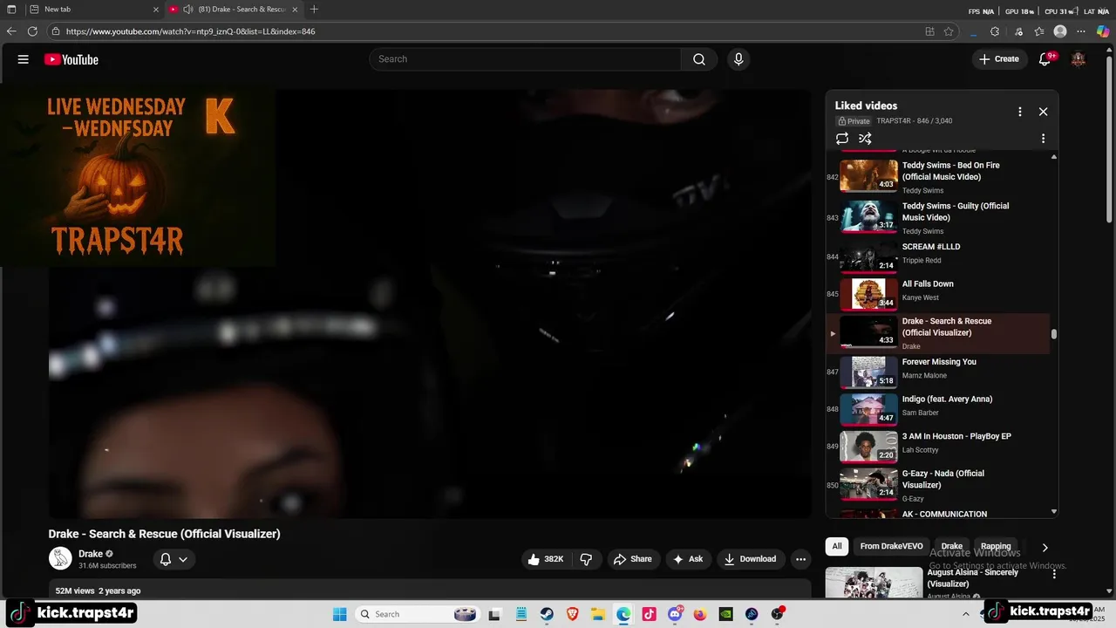Open File Explorer from taskbar
Image resolution: width=1116 pixels, height=628 pixels.
[598, 614]
